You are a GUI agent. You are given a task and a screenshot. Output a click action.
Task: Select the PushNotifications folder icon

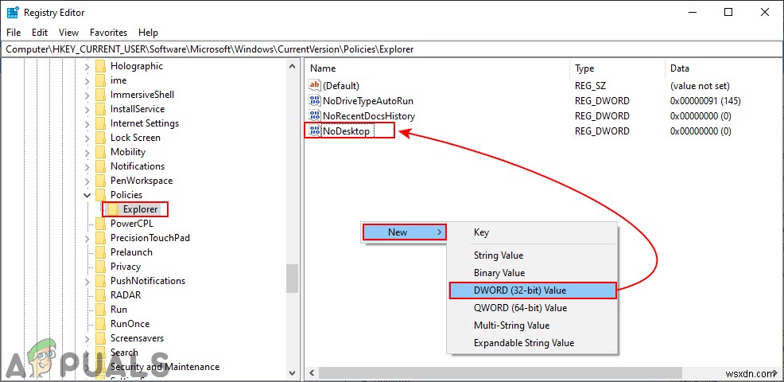coord(100,281)
